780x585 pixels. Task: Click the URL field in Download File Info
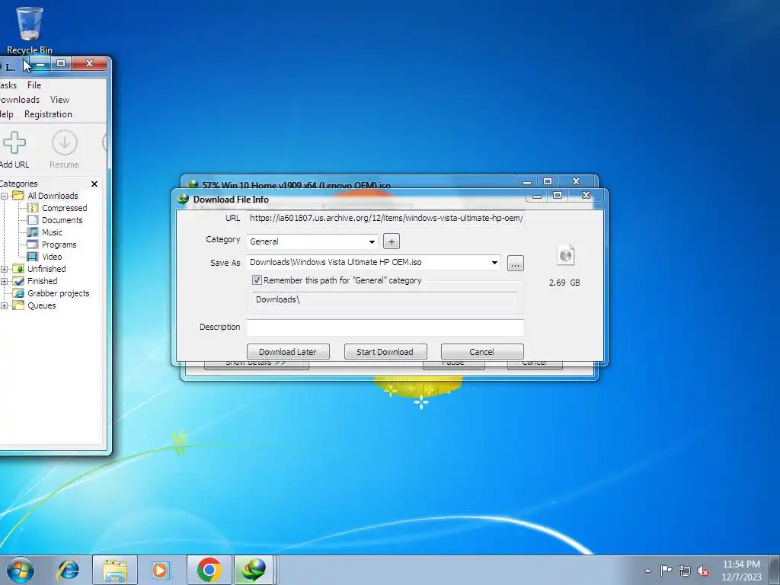pos(385,218)
